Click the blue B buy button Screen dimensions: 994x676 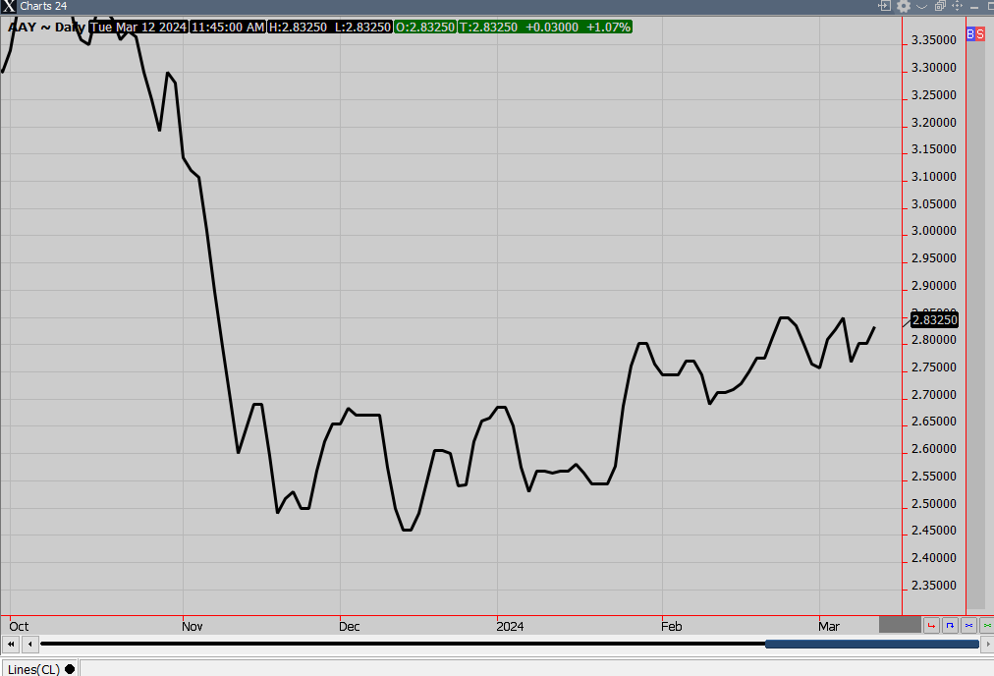(x=970, y=34)
